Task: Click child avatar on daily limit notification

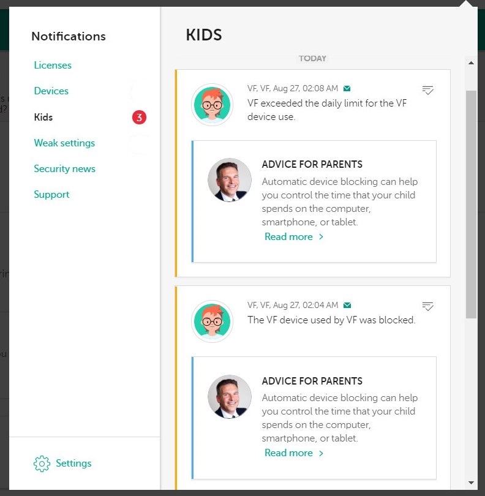Action: [212, 105]
